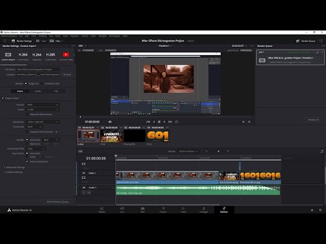Open the viewer zoom percentage dropdown

(x=82, y=46)
